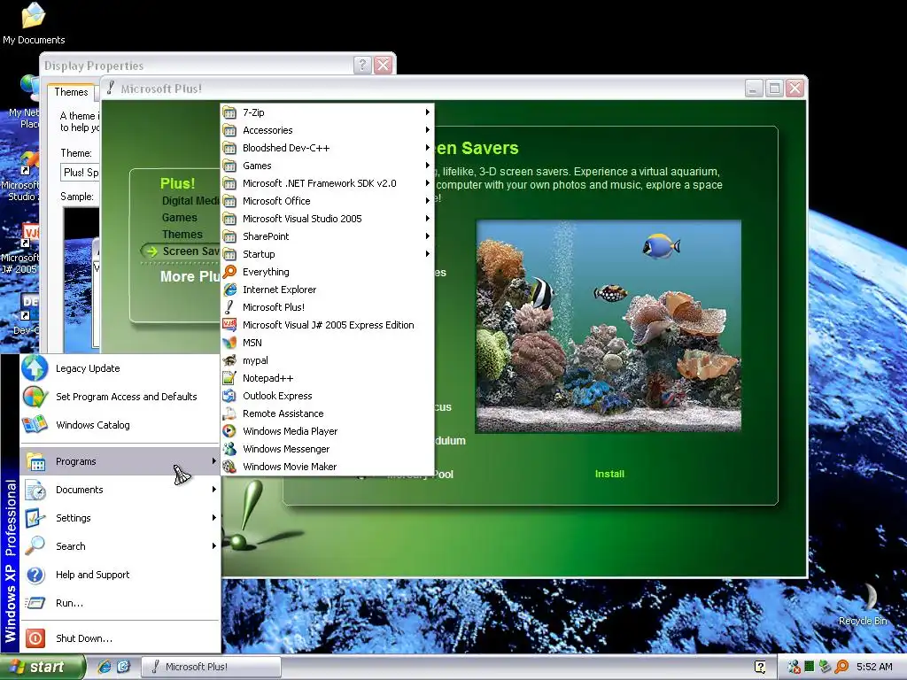
Task: Choose Shut Down... in Start menu
Action: click(120, 638)
